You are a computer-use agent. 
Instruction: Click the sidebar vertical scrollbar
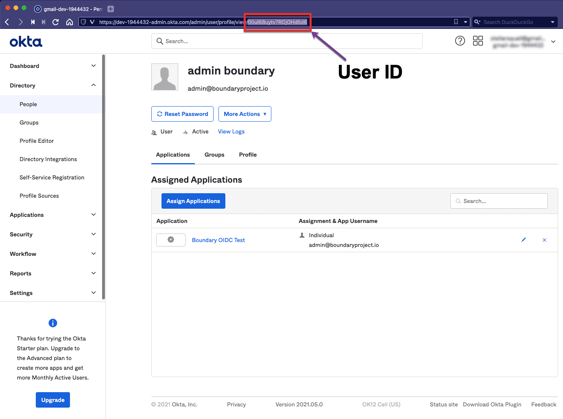[104, 177]
